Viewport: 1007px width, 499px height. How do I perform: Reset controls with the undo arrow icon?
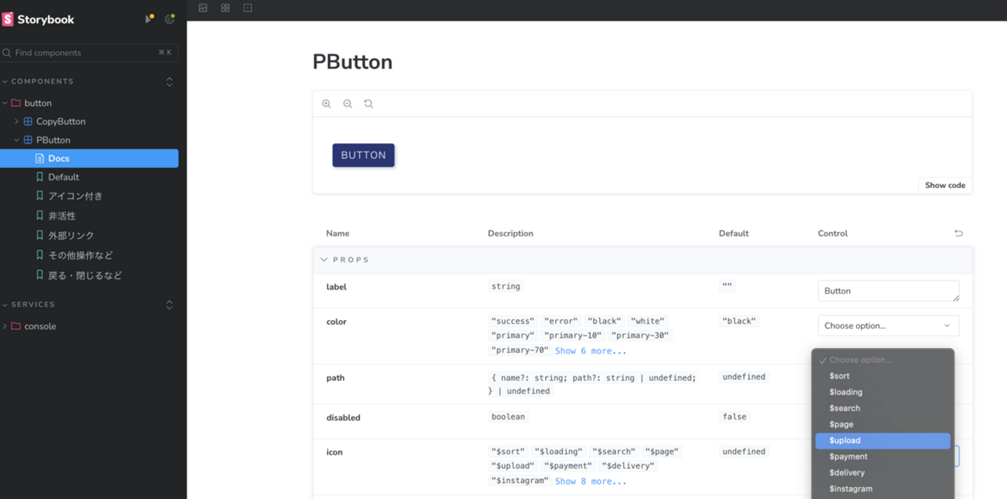tap(958, 233)
